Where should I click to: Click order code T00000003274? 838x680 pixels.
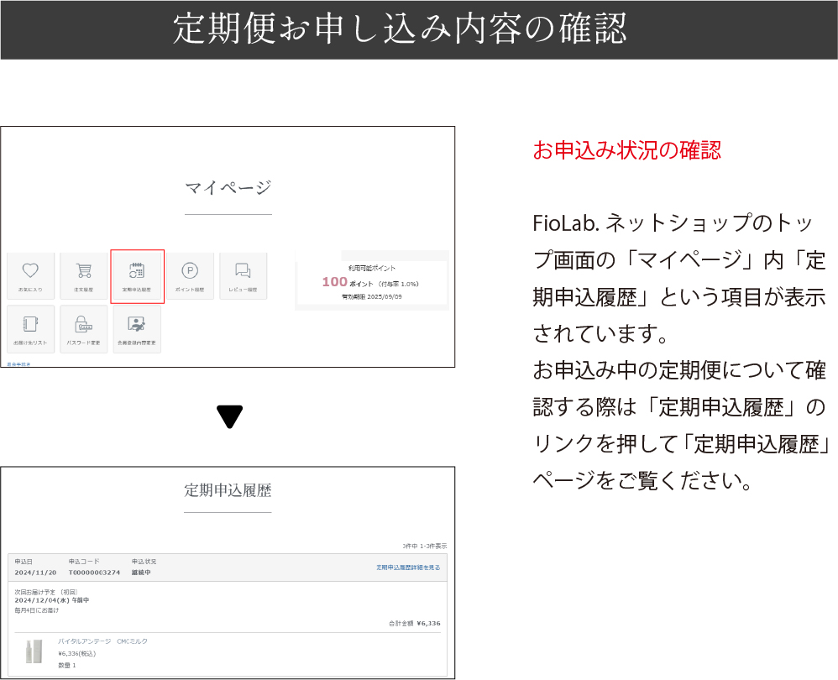(x=94, y=573)
